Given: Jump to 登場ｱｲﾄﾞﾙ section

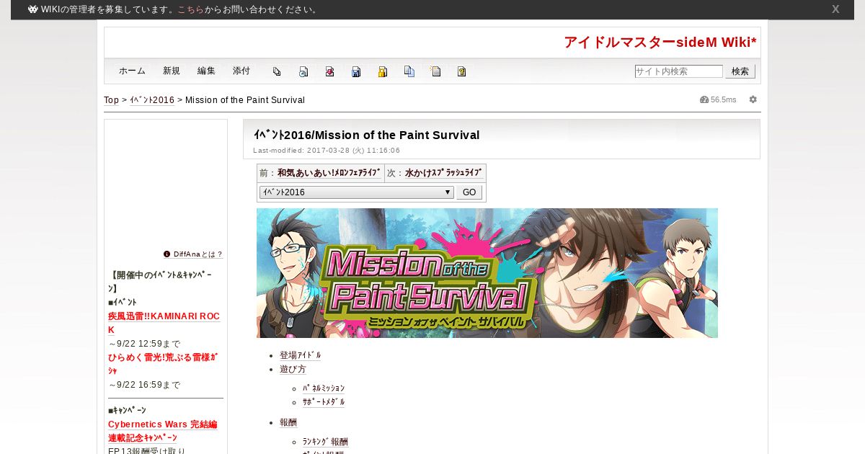Looking at the screenshot, I should (x=301, y=355).
